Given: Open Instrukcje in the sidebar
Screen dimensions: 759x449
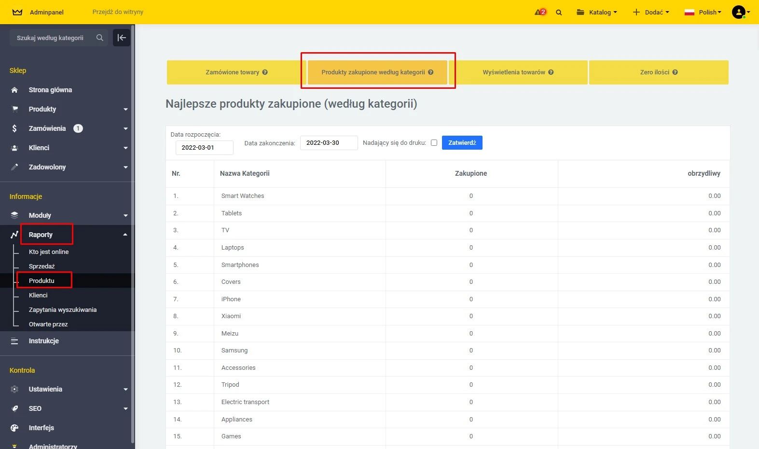Looking at the screenshot, I should tap(44, 341).
